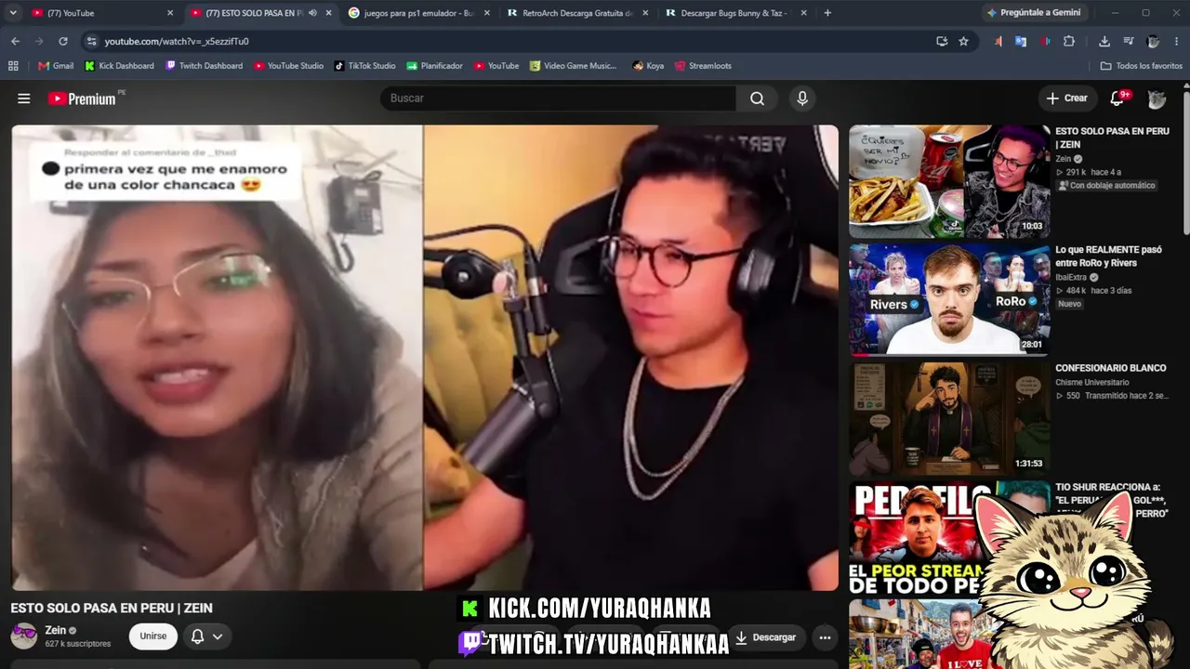Open the Streamloots bookmark
Viewport: 1190px width, 669px height.
tap(703, 66)
